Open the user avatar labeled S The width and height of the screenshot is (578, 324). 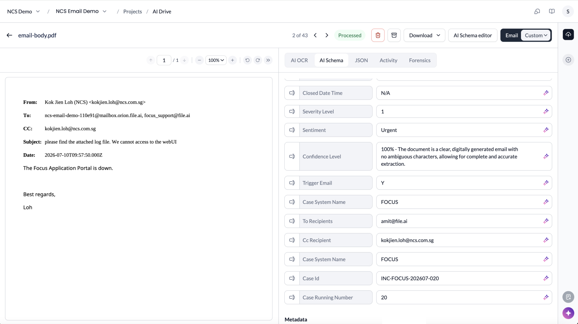click(568, 11)
